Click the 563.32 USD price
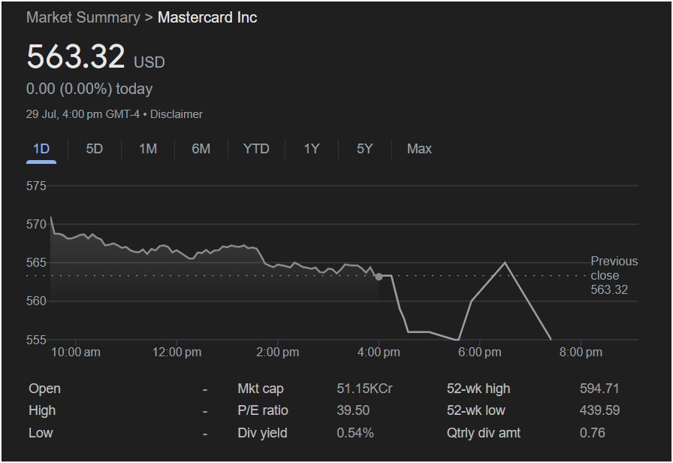Screen dimensions: 673x463 pos(95,56)
